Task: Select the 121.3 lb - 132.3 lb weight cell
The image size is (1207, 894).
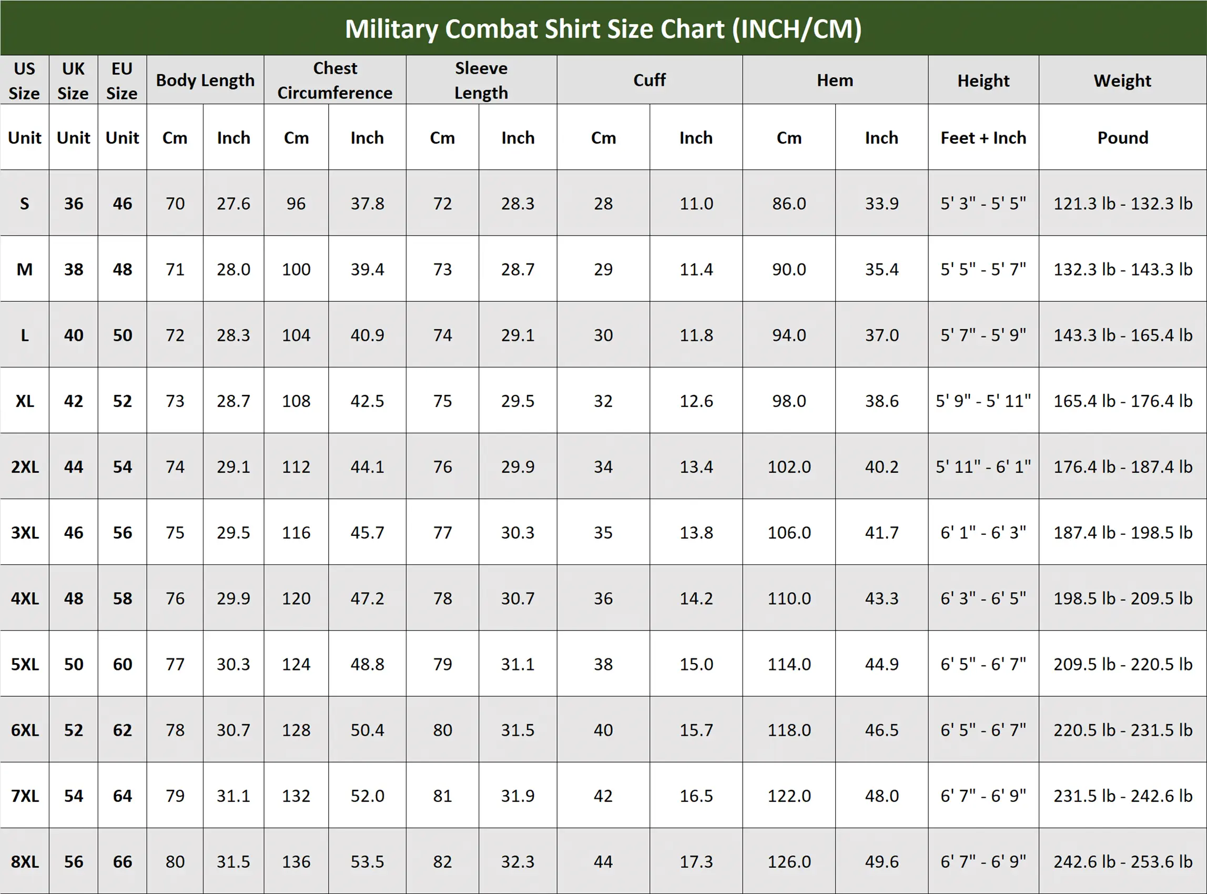Action: click(1122, 204)
